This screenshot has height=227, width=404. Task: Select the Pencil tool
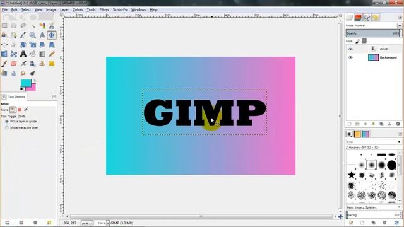[52, 54]
